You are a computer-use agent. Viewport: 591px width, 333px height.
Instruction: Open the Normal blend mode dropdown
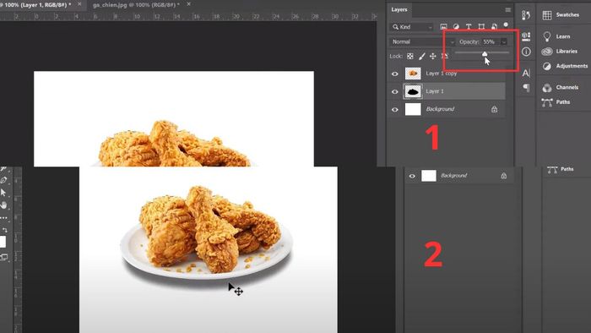pos(422,42)
